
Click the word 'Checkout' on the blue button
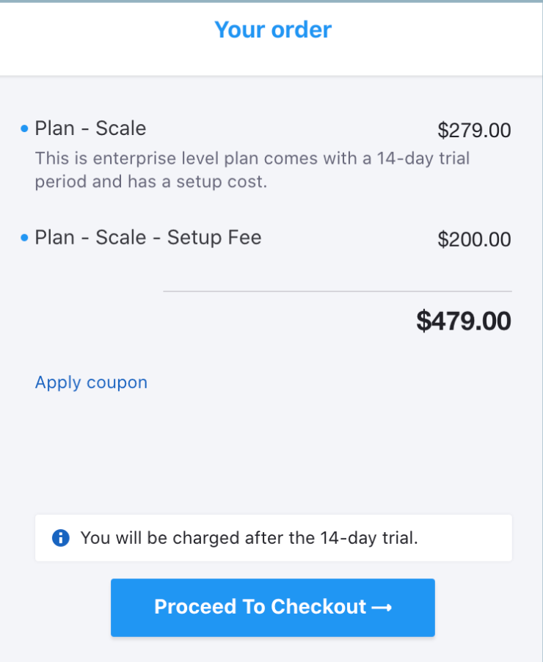click(x=318, y=607)
